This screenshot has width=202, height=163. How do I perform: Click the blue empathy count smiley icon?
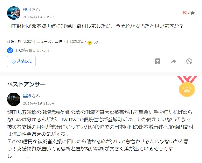(10, 50)
